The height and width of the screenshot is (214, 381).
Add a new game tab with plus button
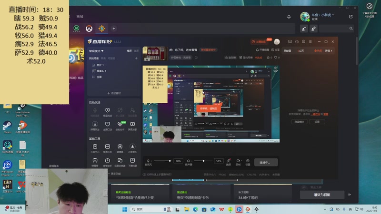pos(114,29)
